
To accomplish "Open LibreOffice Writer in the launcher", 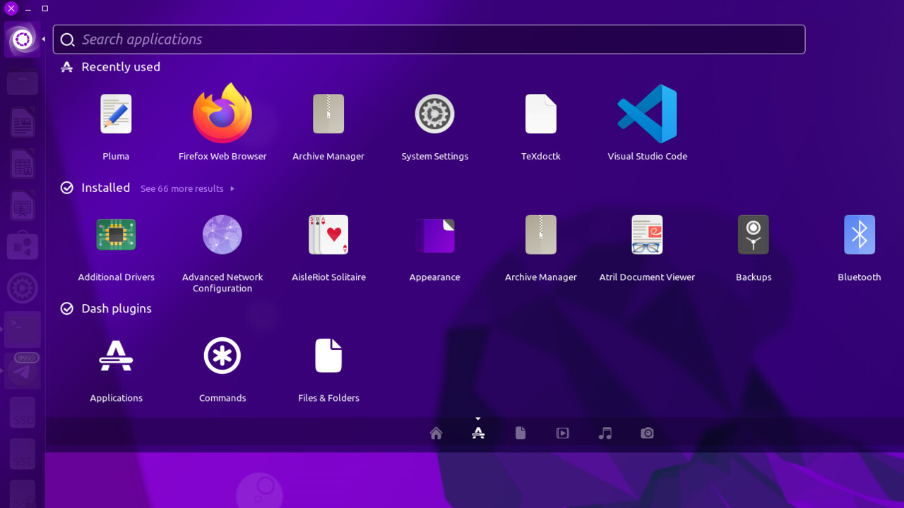I will click(x=23, y=125).
